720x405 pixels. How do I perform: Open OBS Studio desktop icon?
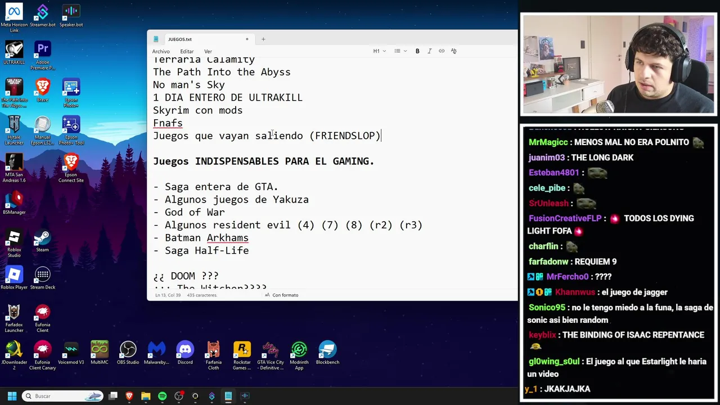(128, 353)
